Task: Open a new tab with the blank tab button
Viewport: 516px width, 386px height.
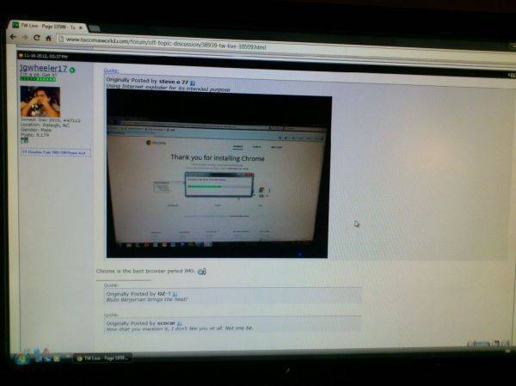Action: (x=94, y=28)
